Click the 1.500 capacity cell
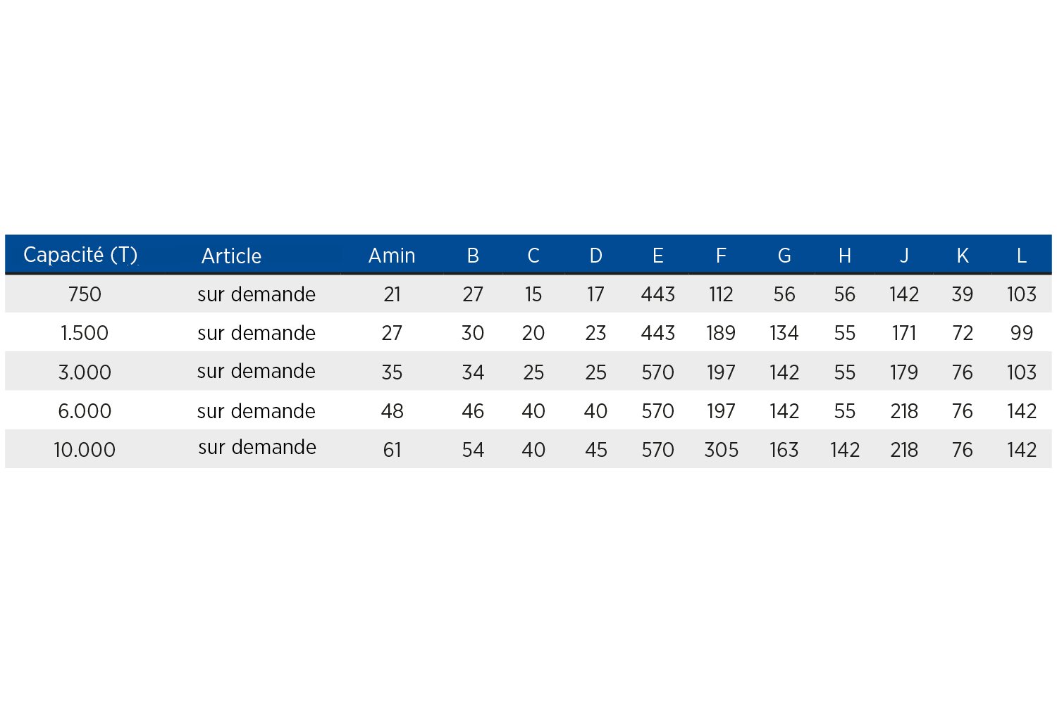Image resolution: width=1057 pixels, height=704 pixels. pos(85,333)
